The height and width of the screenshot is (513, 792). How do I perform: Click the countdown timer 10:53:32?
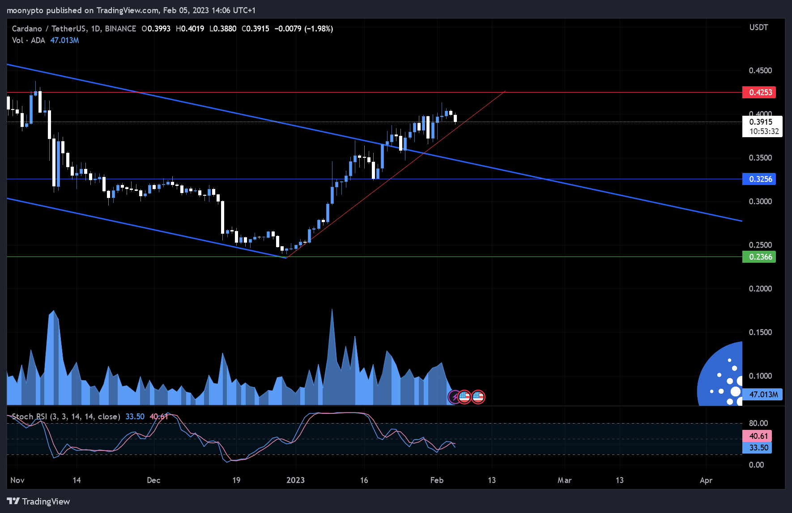(x=764, y=131)
